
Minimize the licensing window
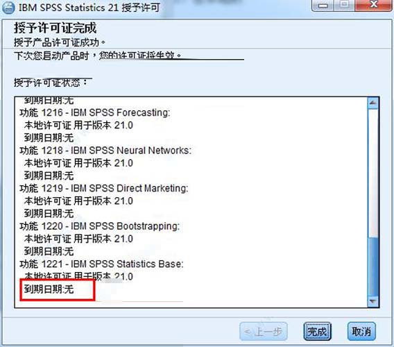tap(323, 6)
